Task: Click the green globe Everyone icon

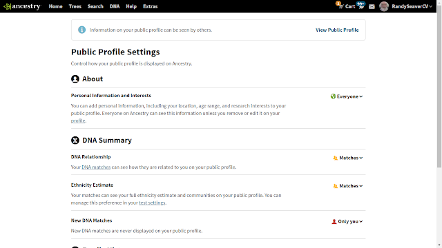Action: 333,96
